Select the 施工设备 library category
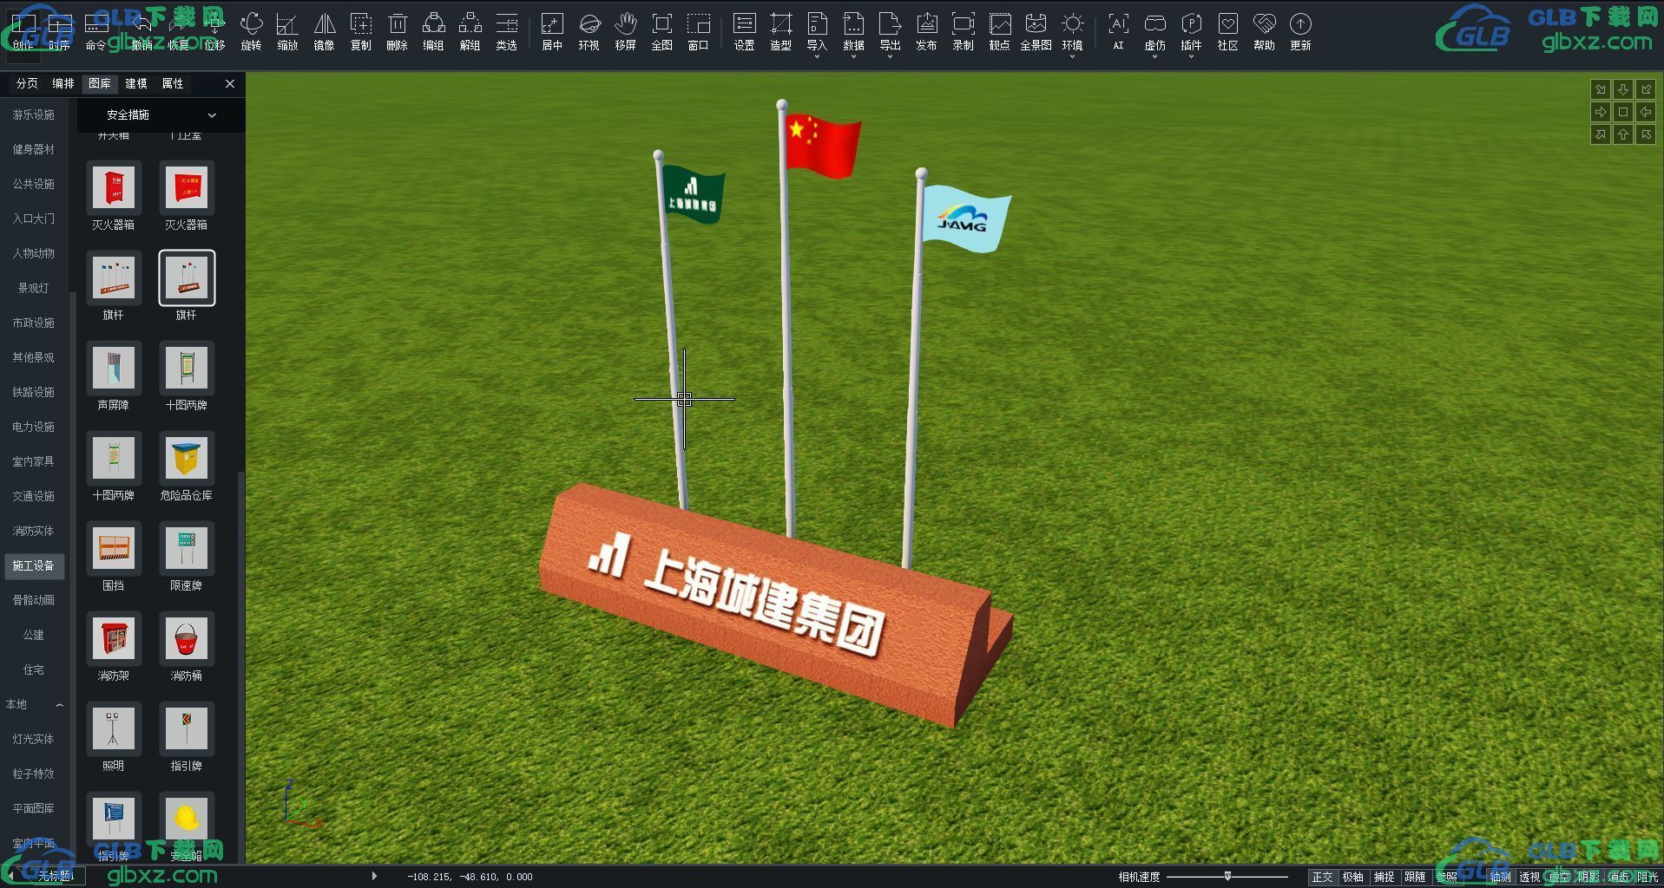Image resolution: width=1664 pixels, height=888 pixels. (x=34, y=565)
